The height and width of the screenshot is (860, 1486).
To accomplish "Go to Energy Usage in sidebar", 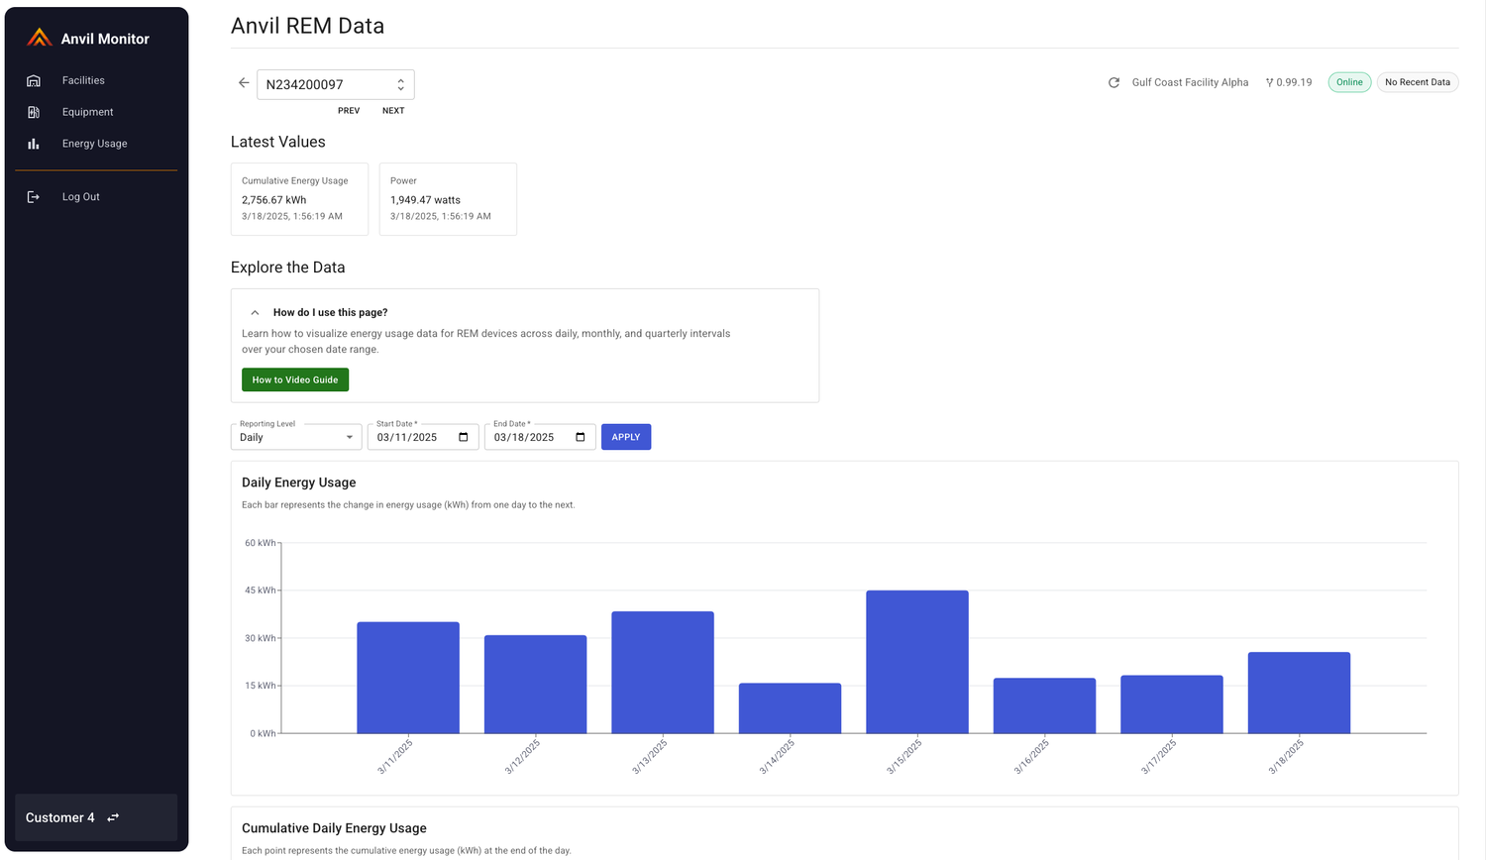I will (x=96, y=144).
